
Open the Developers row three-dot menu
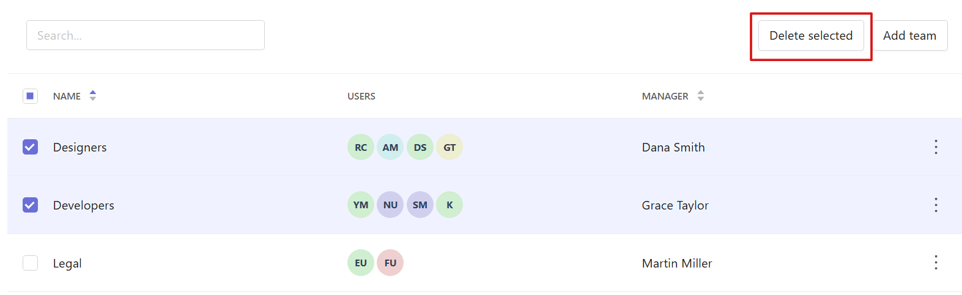(x=936, y=205)
